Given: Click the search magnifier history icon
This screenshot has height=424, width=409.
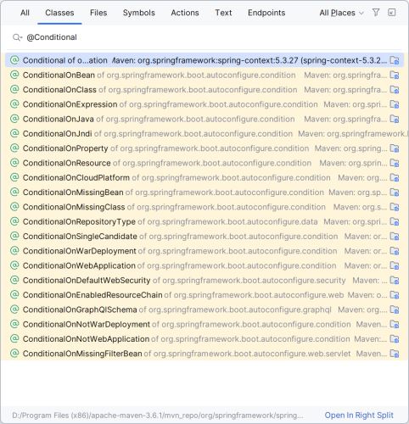Looking at the screenshot, I should point(17,37).
